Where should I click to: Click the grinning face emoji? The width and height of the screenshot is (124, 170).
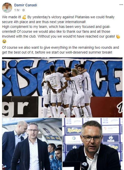[x=4, y=41]
